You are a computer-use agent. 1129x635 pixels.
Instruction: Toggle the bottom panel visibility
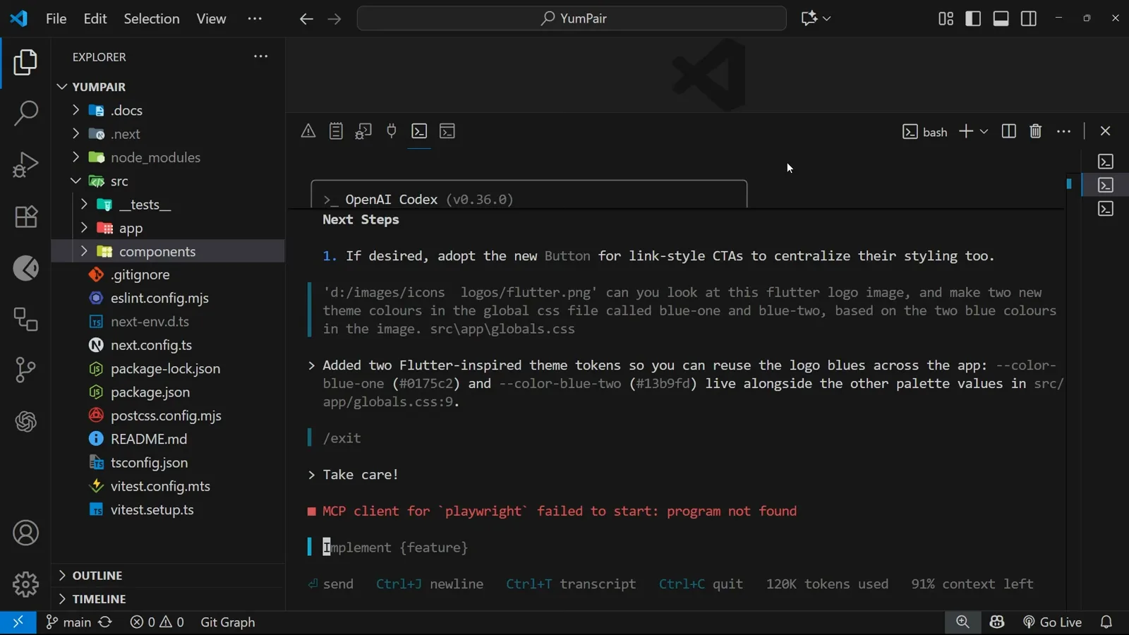[x=1001, y=18]
